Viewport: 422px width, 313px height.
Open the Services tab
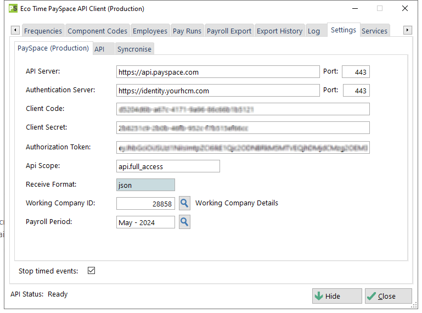pyautogui.click(x=375, y=31)
